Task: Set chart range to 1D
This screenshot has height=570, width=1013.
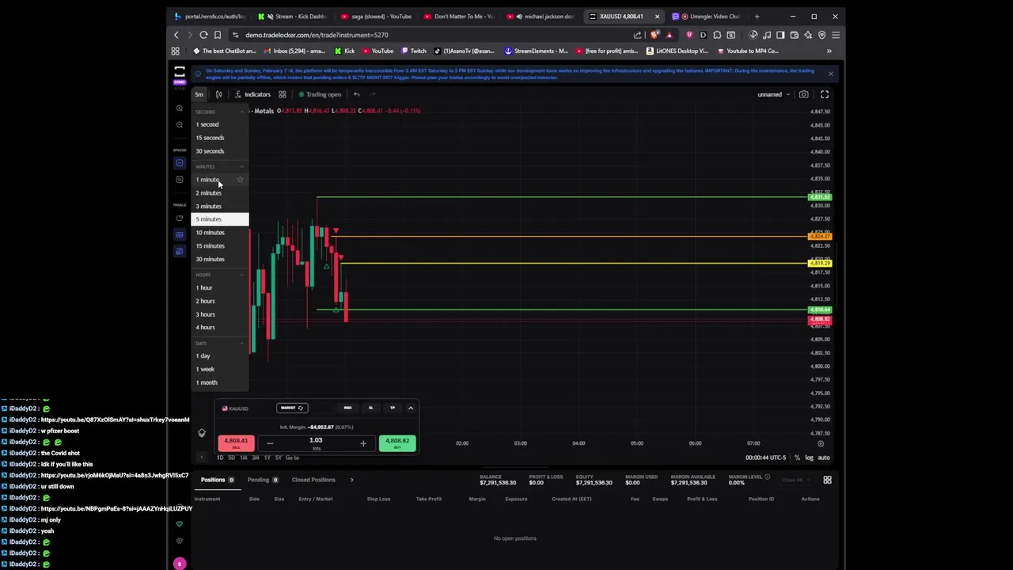Action: 220,458
